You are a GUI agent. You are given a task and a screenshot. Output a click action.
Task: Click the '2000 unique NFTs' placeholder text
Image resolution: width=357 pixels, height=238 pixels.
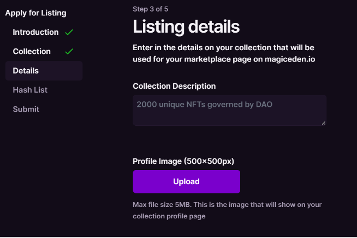point(204,103)
